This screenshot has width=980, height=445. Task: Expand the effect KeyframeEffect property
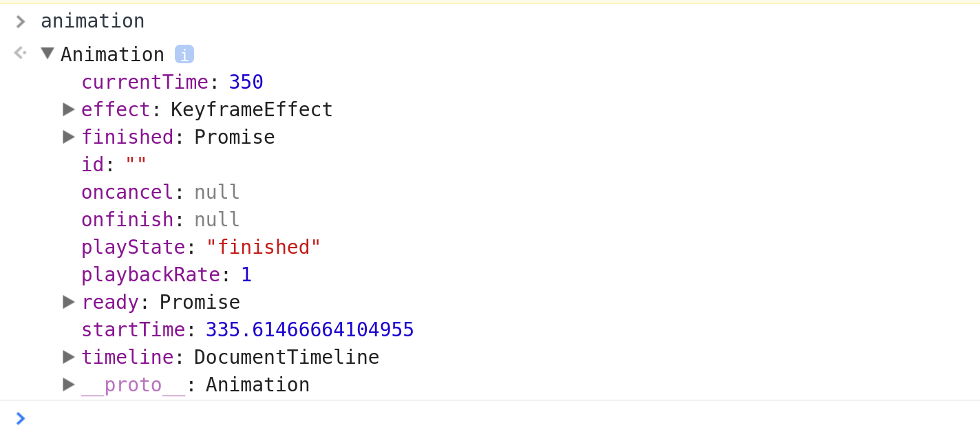click(x=68, y=109)
